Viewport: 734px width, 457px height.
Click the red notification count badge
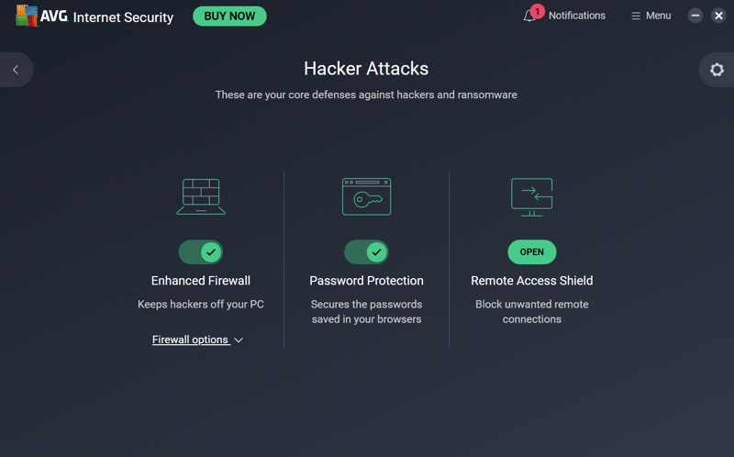538,11
